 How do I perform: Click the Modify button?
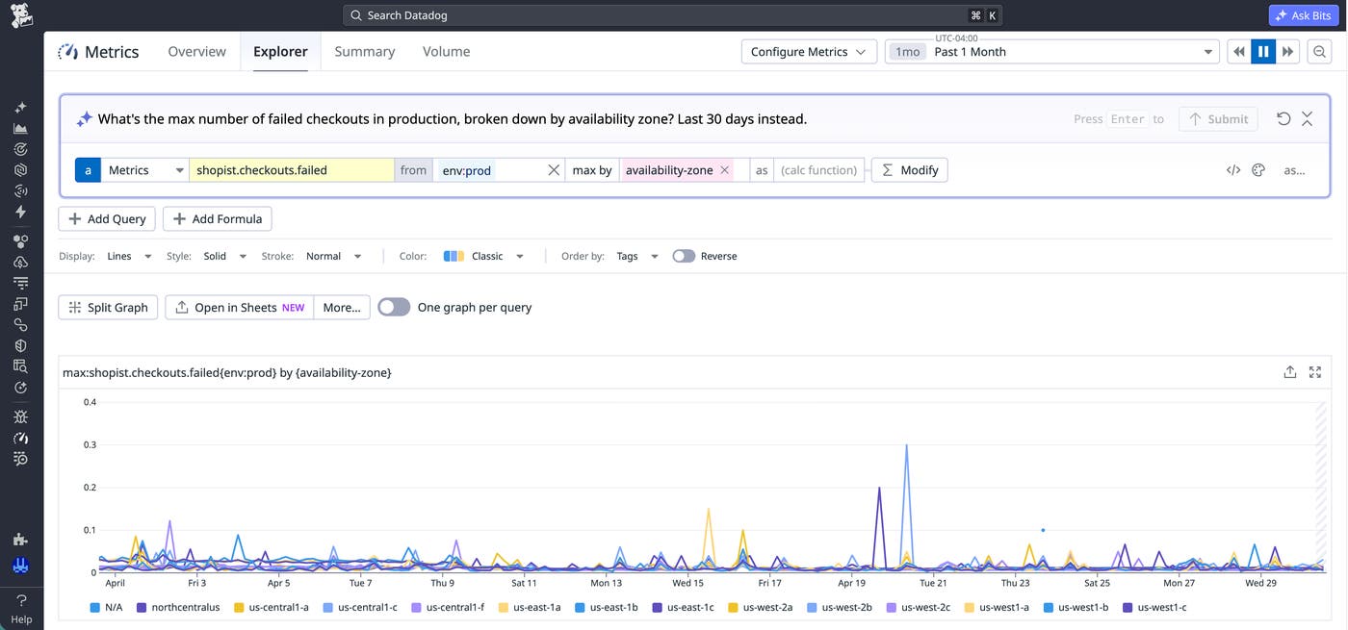pyautogui.click(x=910, y=170)
